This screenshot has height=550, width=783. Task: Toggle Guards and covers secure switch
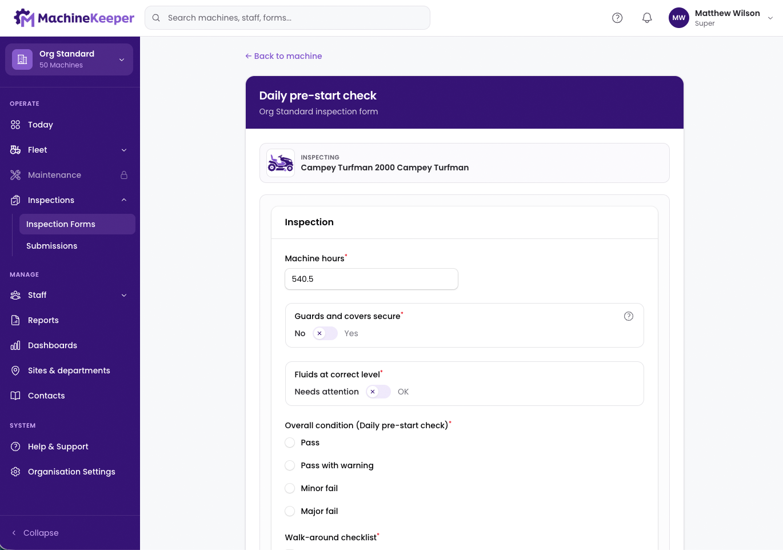click(325, 333)
